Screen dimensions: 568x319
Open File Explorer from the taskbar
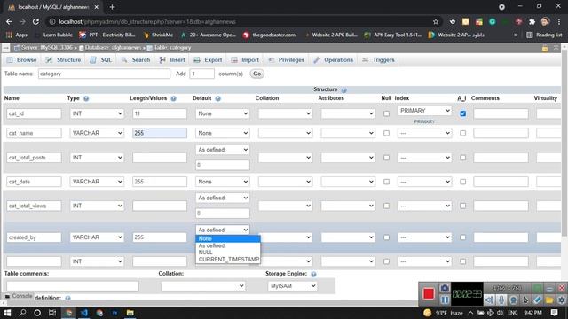point(130,313)
